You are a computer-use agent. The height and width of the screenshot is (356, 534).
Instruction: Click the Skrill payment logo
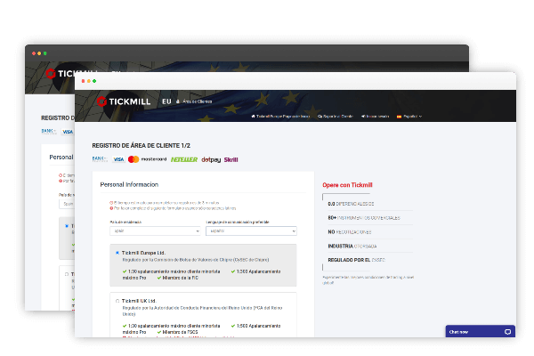click(231, 160)
